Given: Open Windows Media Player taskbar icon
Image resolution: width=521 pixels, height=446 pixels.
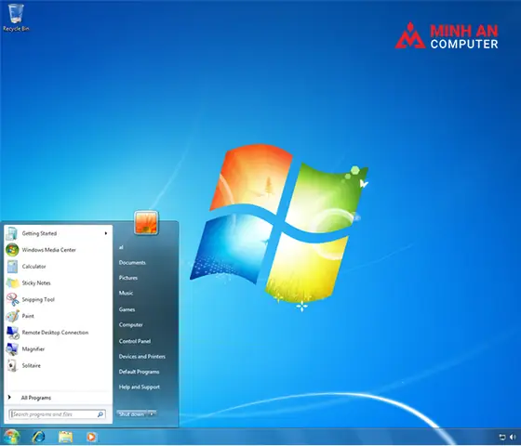Looking at the screenshot, I should [91, 437].
